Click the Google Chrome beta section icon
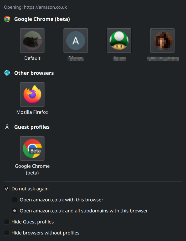Screen dimensions: 186x241 click(x=7, y=19)
